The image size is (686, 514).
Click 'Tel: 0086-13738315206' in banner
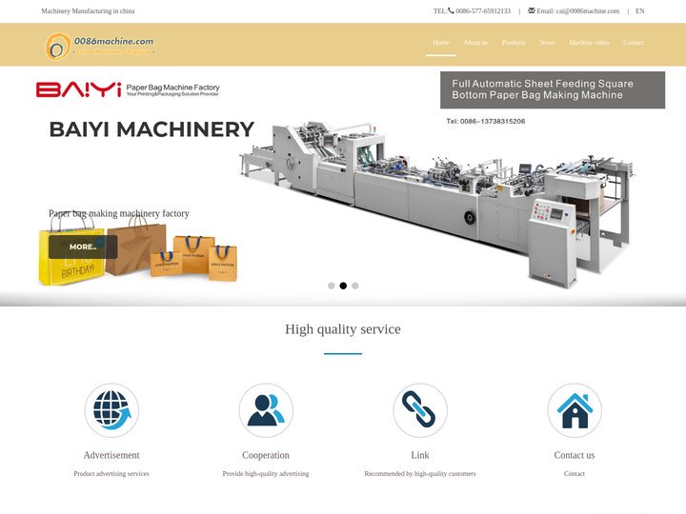[486, 122]
